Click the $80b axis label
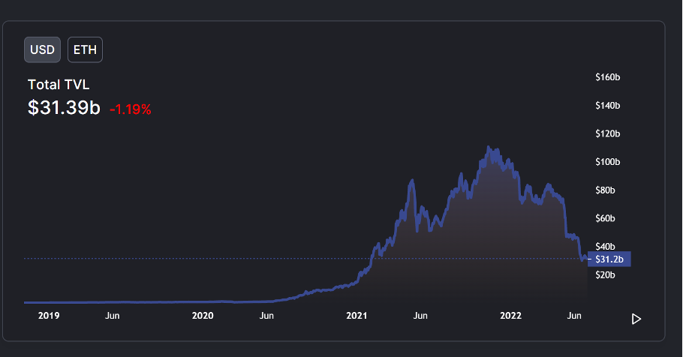This screenshot has height=357, width=683. click(605, 190)
